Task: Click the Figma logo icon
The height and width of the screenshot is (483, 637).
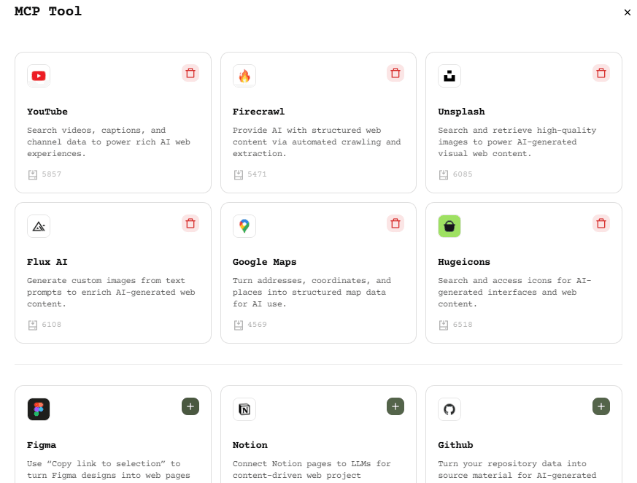Action: point(39,409)
